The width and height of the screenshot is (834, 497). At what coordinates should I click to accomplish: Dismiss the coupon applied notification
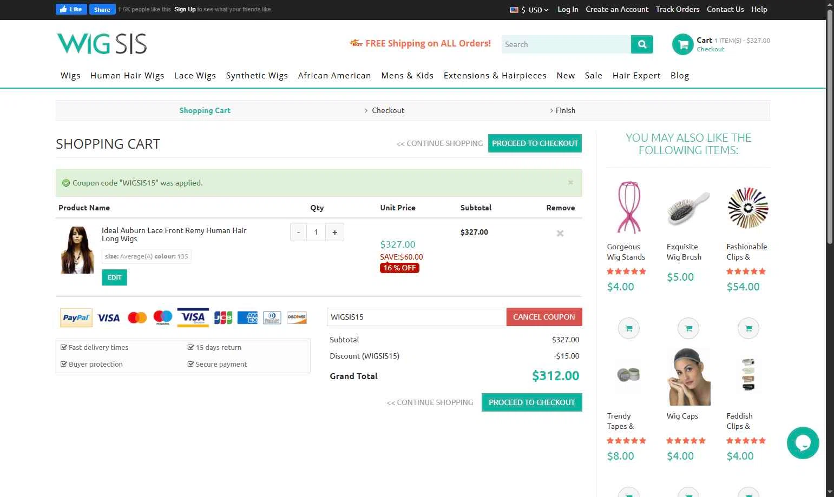pos(570,183)
